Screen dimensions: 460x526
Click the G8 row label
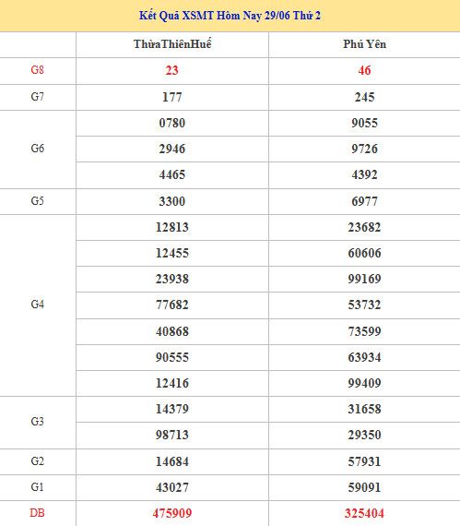tap(37, 70)
